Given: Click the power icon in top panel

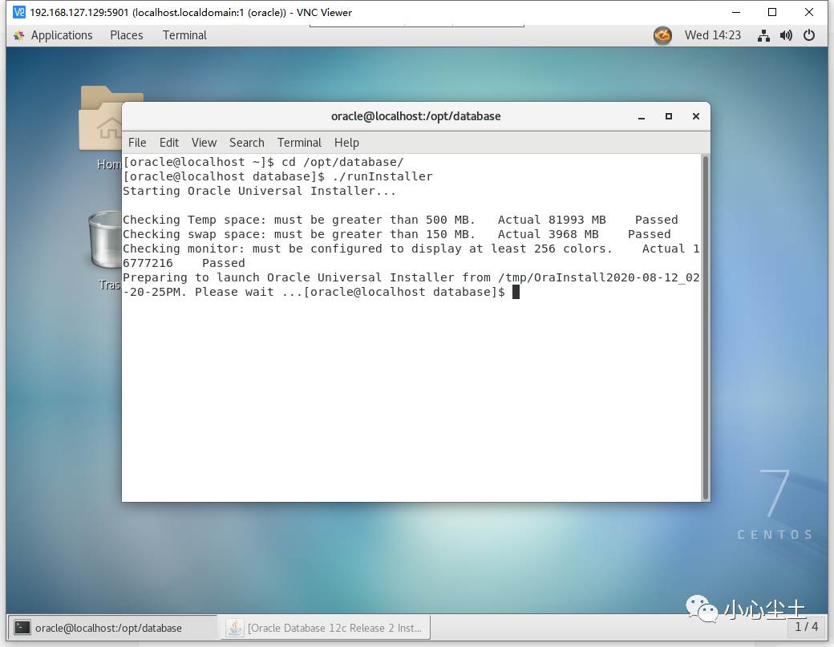Looking at the screenshot, I should pos(809,35).
